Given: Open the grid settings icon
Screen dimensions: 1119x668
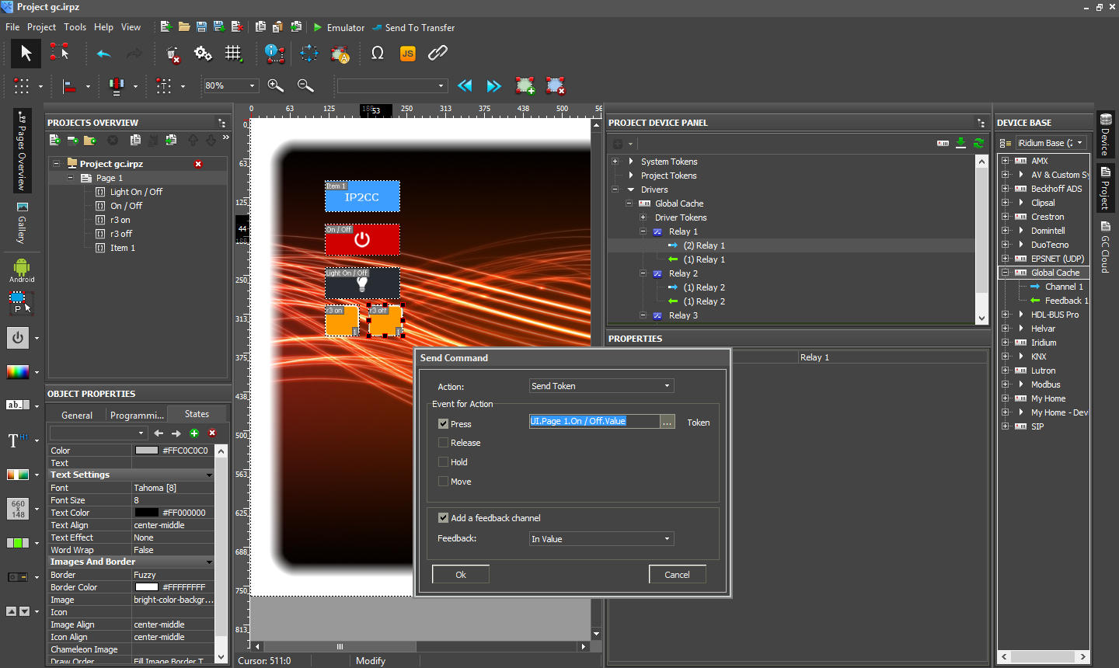Looking at the screenshot, I should [233, 54].
